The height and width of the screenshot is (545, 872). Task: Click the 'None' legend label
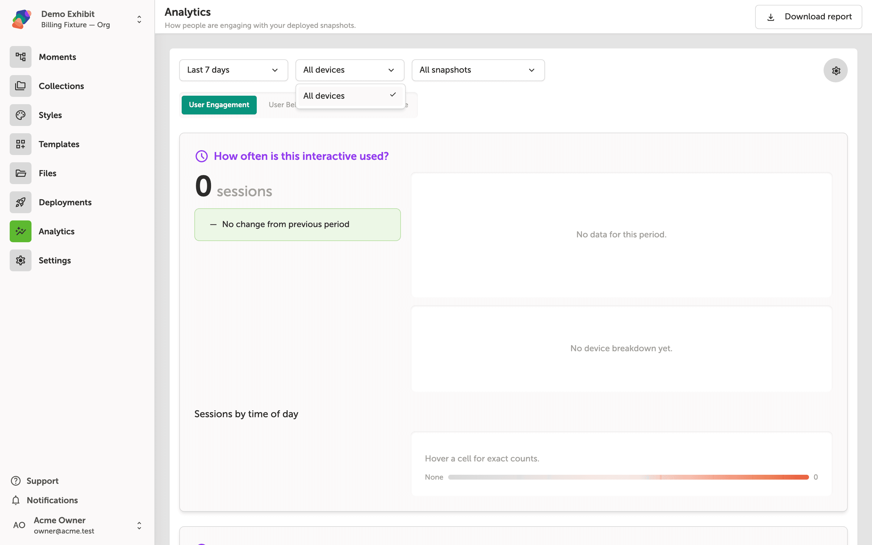tap(434, 477)
